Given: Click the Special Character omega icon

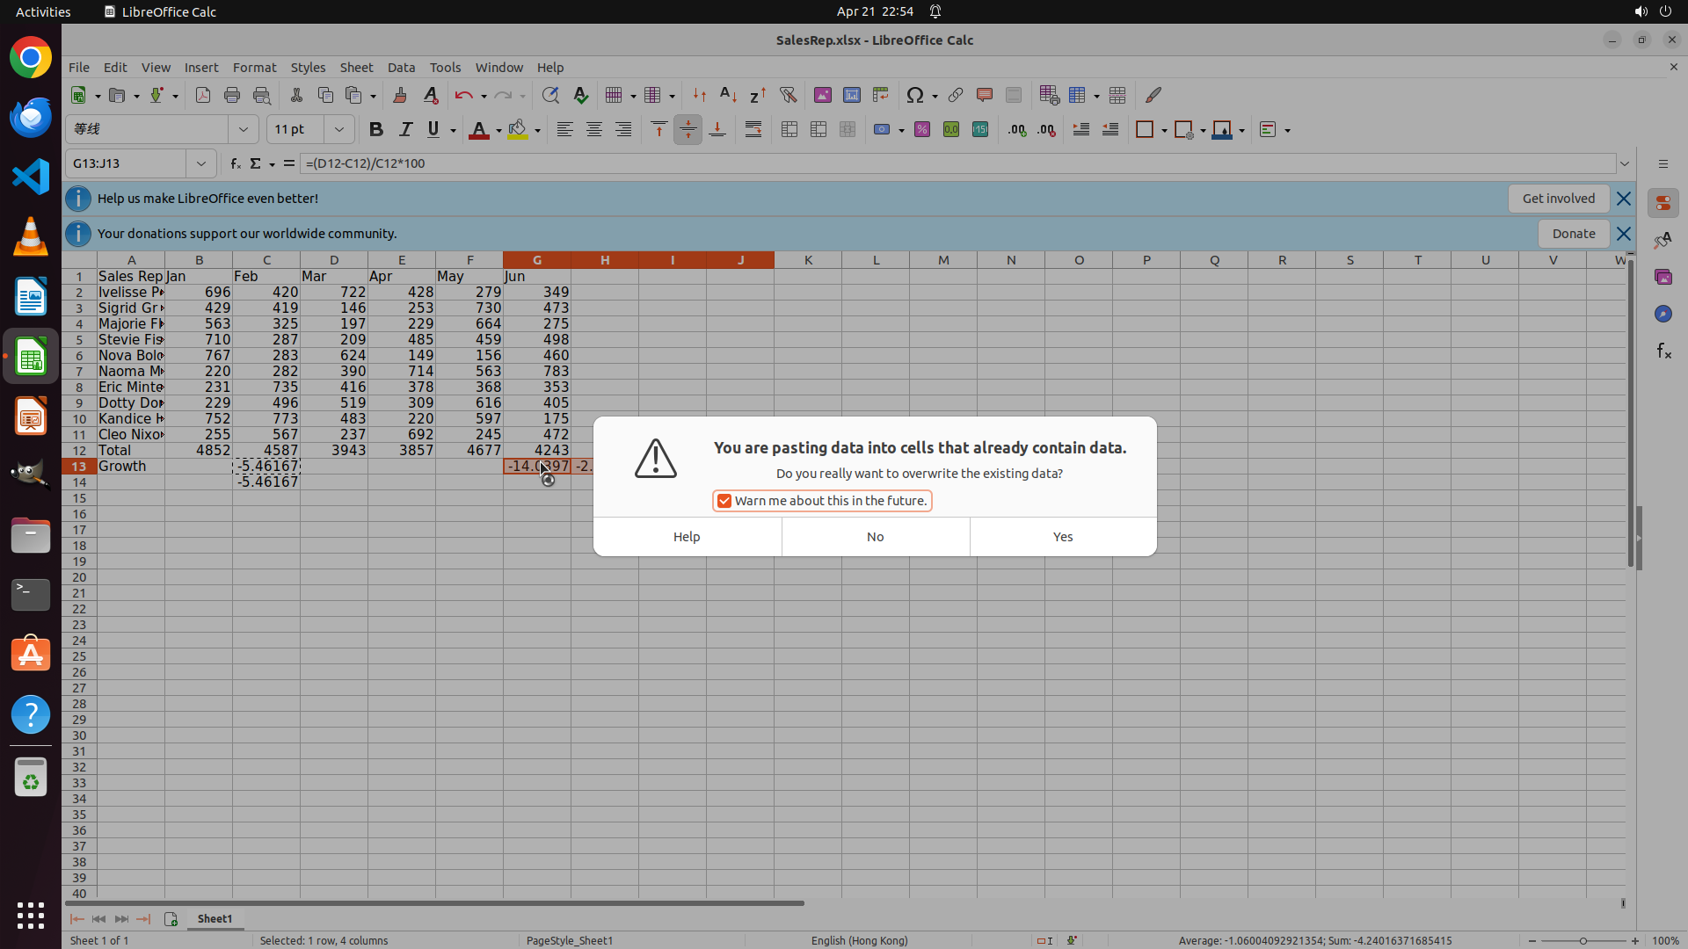Looking at the screenshot, I should click(914, 95).
